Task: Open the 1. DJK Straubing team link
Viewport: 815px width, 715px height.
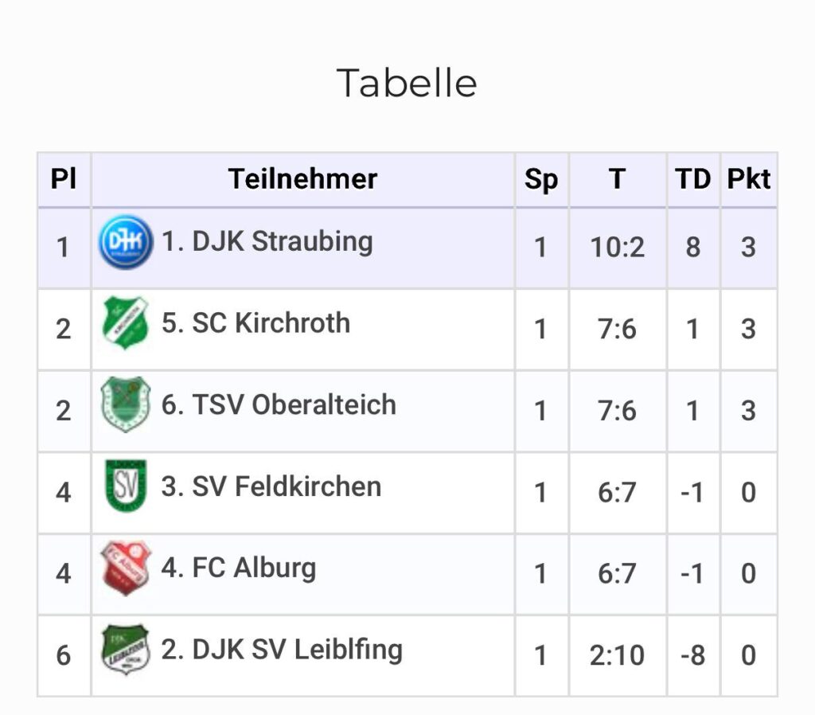Action: [267, 241]
